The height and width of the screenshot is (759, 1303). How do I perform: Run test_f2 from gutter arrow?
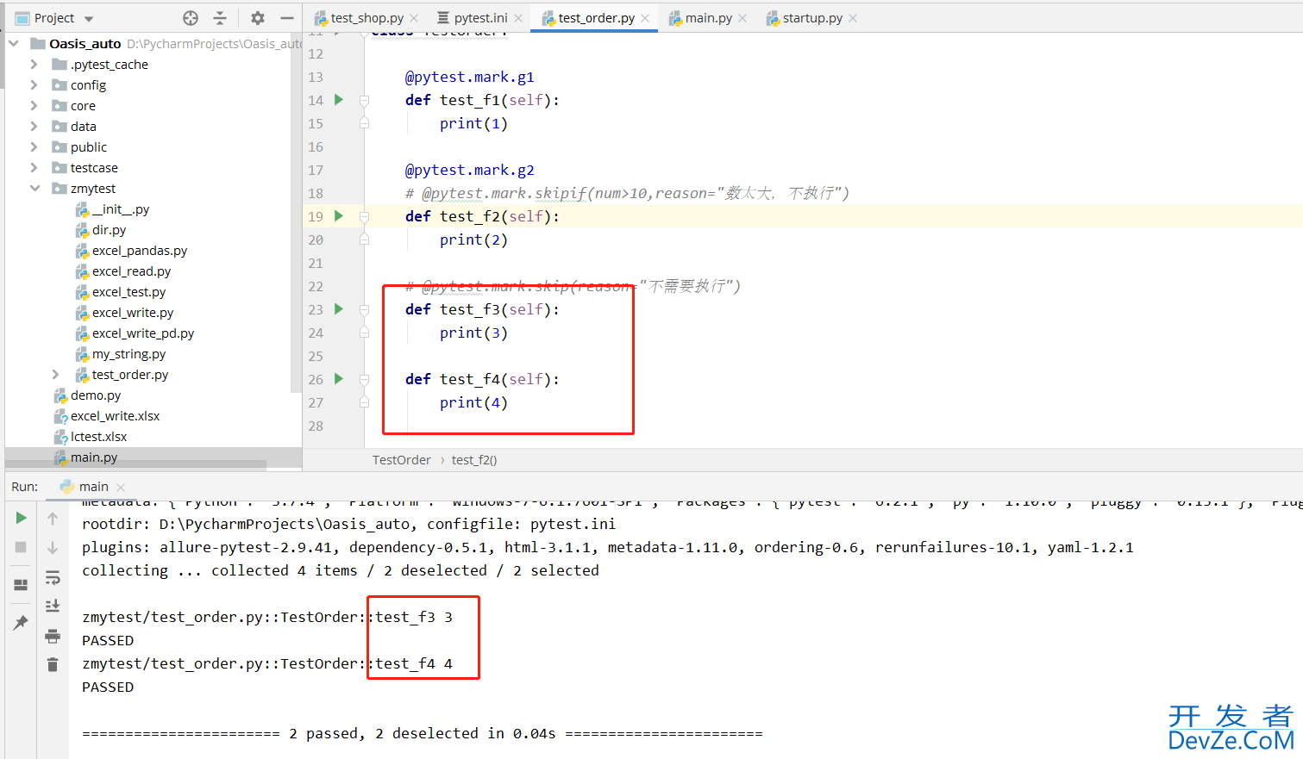[x=339, y=216]
